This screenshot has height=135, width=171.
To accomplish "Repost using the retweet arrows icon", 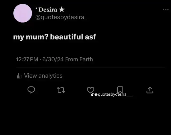I will pos(61,90).
